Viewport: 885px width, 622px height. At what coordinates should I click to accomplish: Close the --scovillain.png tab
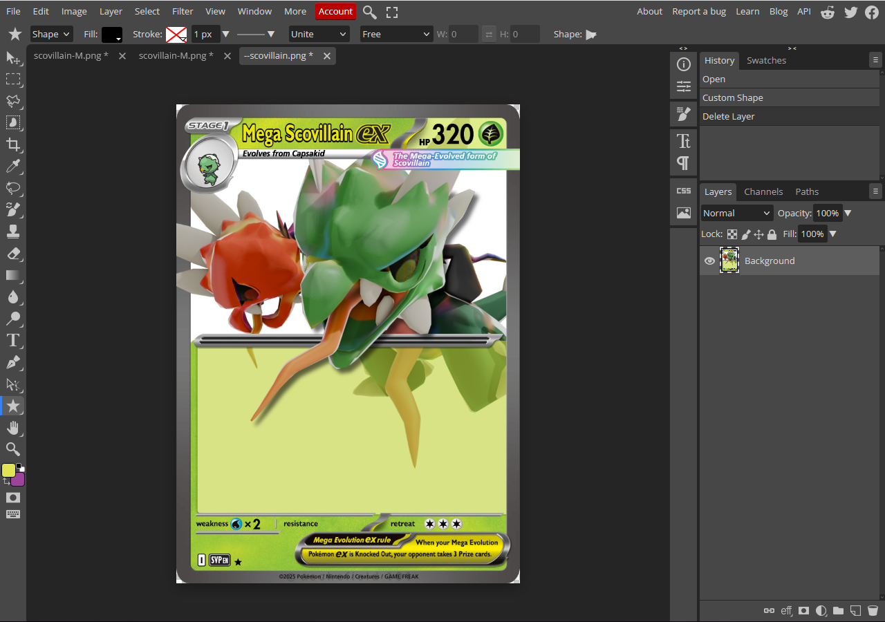pos(327,56)
